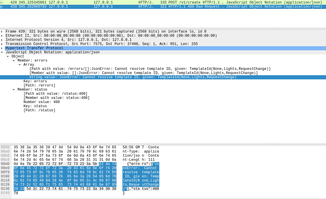Select the Key: errors field
The image size is (326, 199).
coord(35,81)
